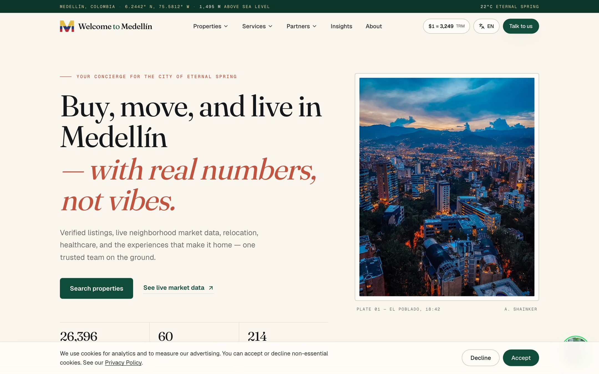
Task: Click the PLATE 01 — EL POBLADO, 18:42 caption
Action: pyautogui.click(x=398, y=309)
